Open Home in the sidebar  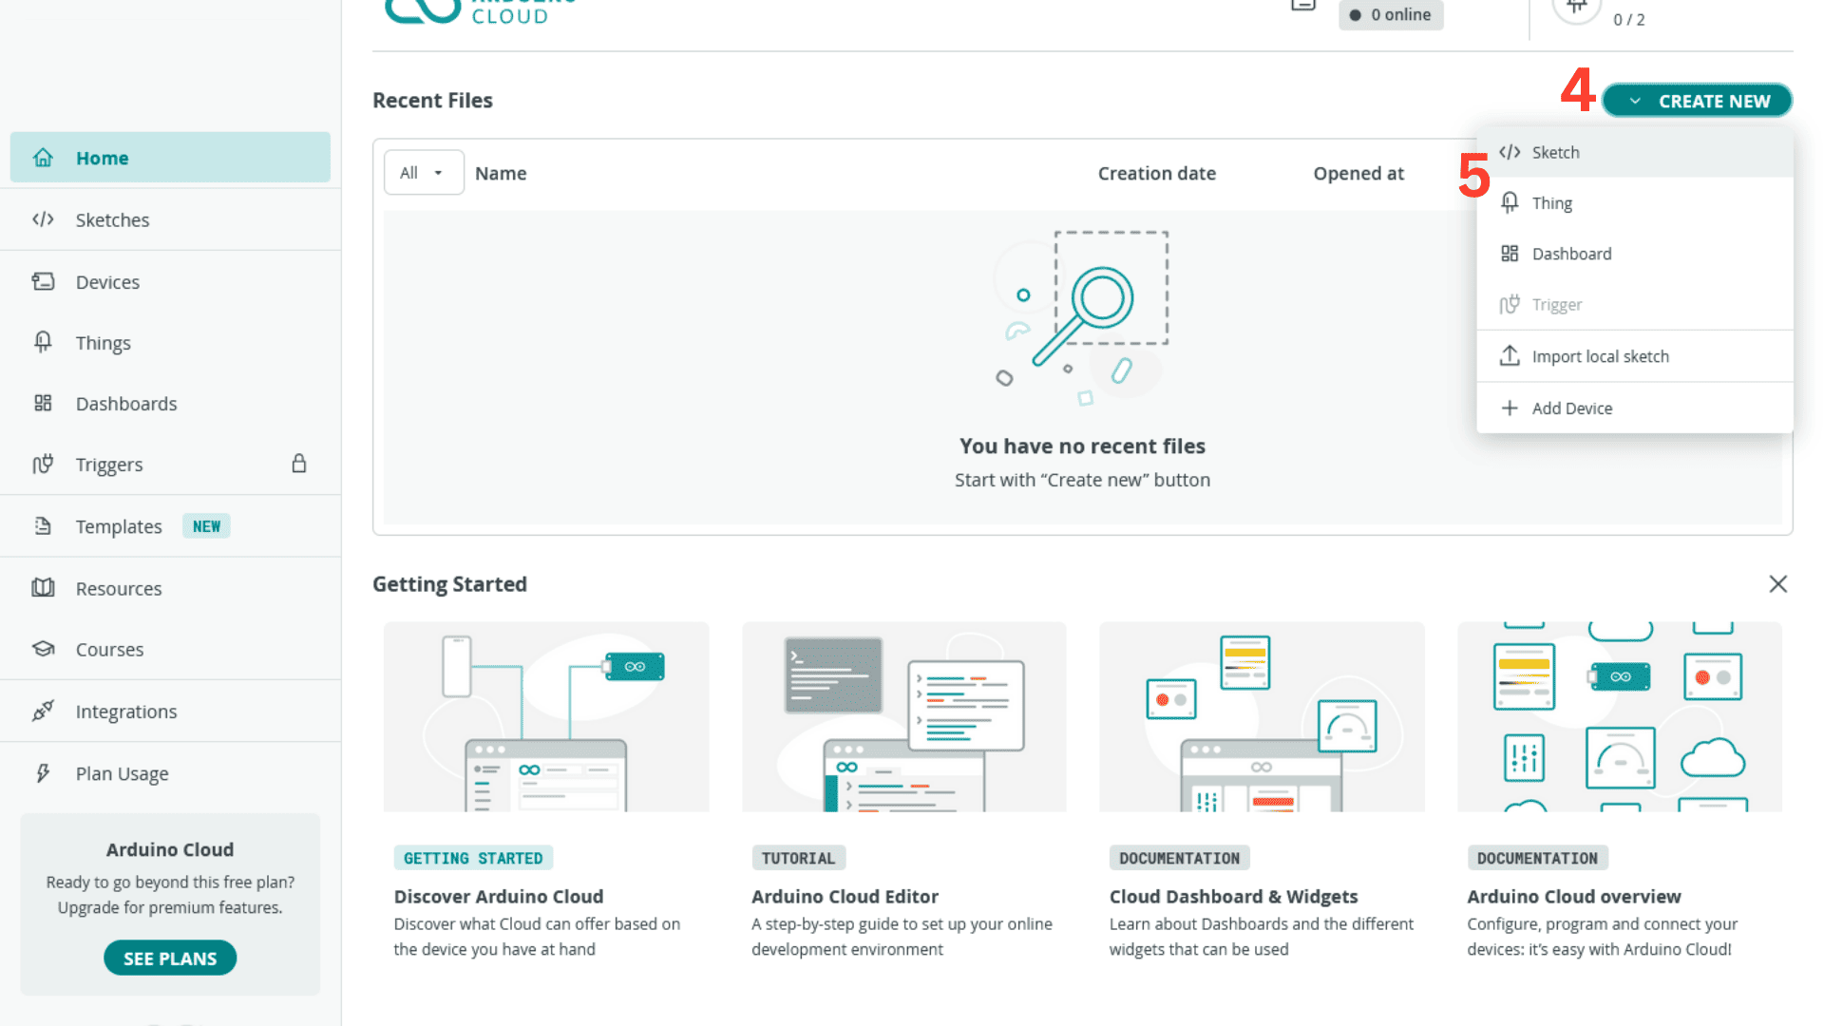[x=170, y=158]
